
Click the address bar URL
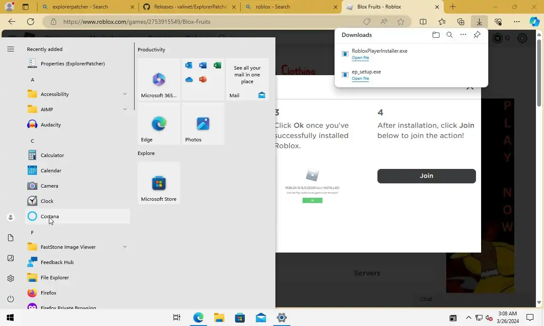click(x=137, y=22)
